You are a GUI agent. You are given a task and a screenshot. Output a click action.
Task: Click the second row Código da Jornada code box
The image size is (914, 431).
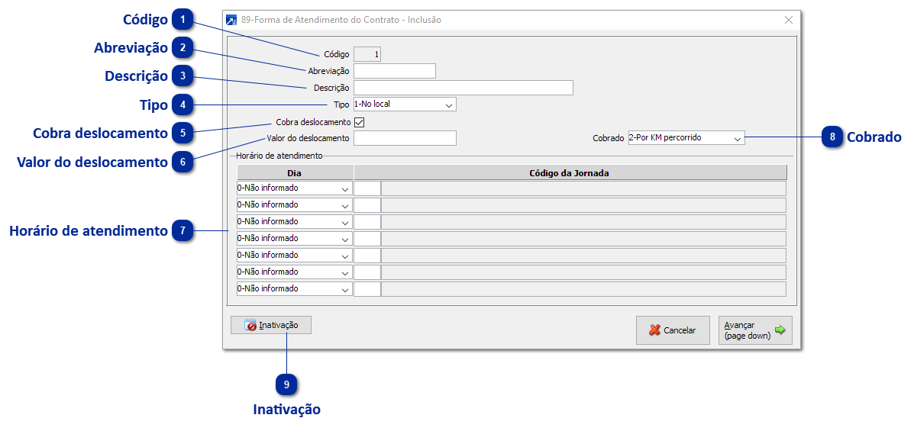[367, 205]
